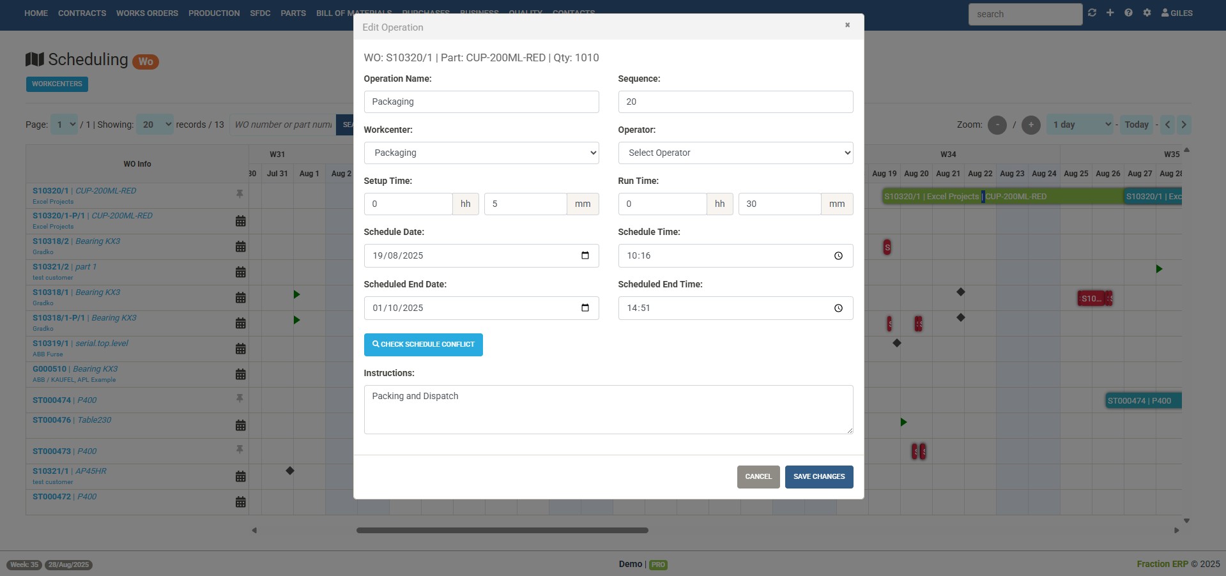Click the CHECK SCHEDULE CONFLICT button
1226x576 pixels.
[x=423, y=345]
